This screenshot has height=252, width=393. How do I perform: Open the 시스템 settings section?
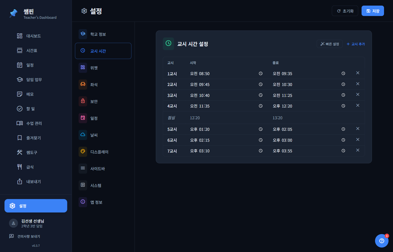pyautogui.click(x=83, y=185)
